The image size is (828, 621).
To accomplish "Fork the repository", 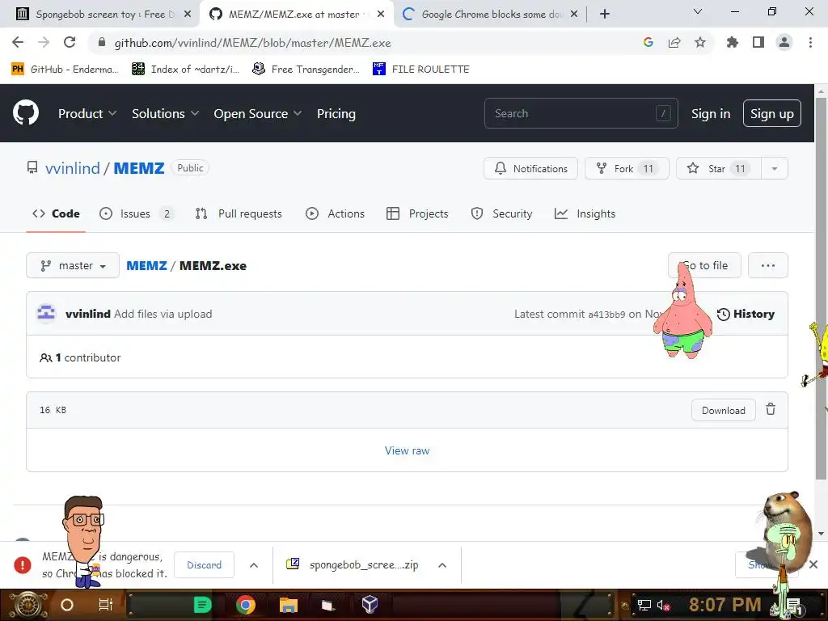I will [x=627, y=168].
